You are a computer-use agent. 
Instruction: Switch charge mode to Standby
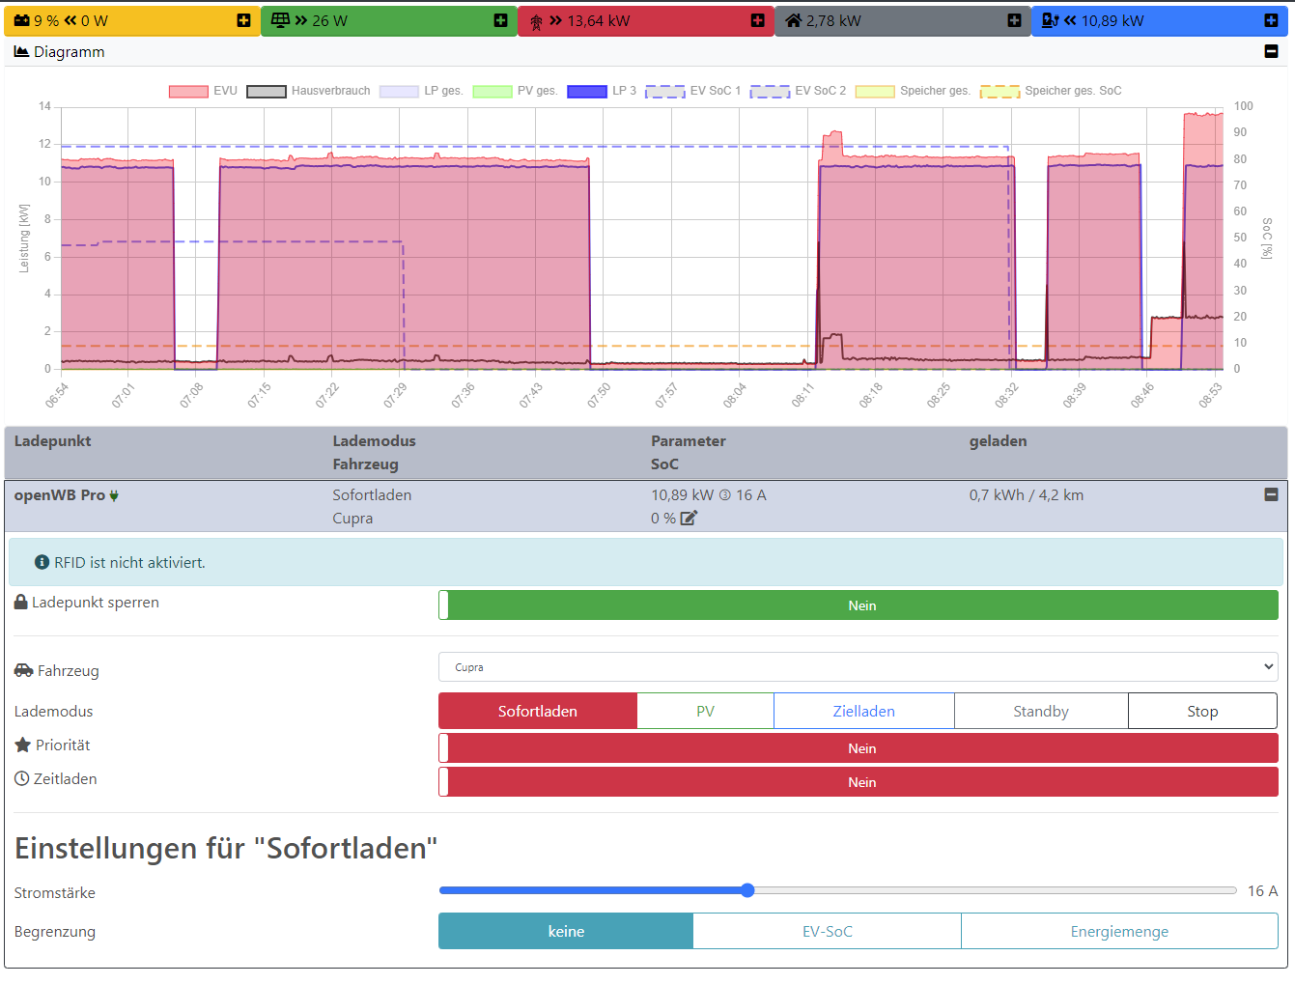(x=1040, y=711)
